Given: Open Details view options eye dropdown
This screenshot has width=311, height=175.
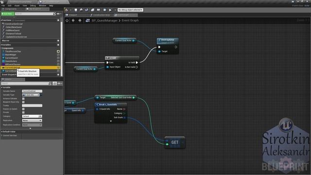Looking at the screenshot, I should (60, 83).
